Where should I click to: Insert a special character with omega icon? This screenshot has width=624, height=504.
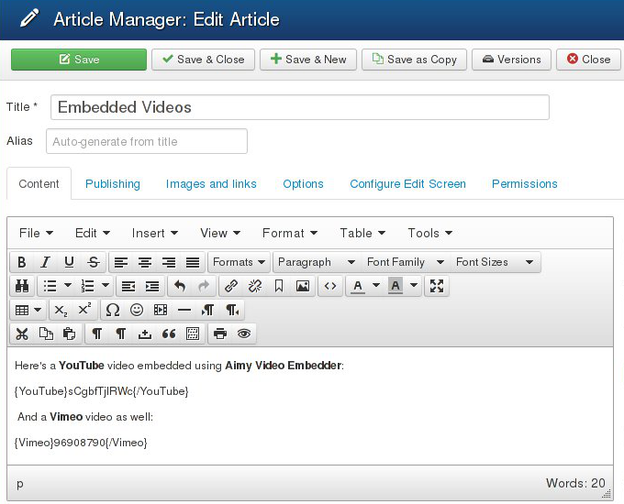coord(113,310)
